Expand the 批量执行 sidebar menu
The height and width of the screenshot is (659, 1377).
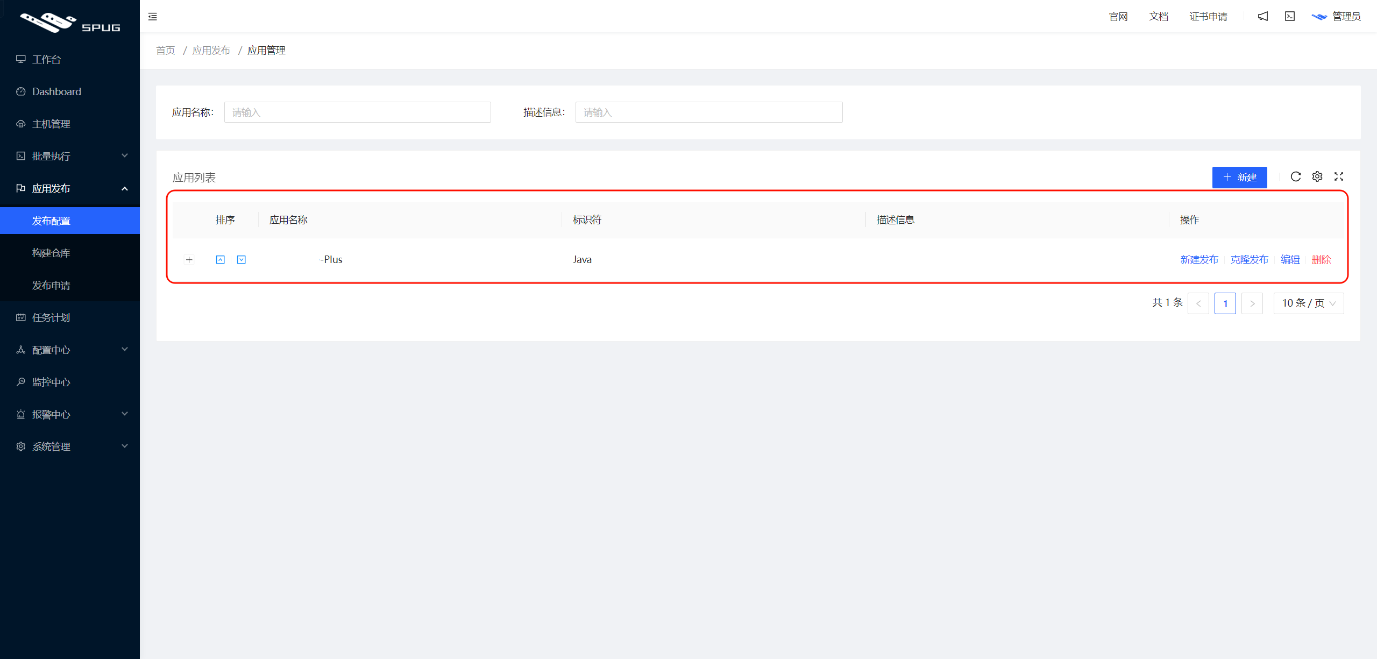click(x=70, y=156)
